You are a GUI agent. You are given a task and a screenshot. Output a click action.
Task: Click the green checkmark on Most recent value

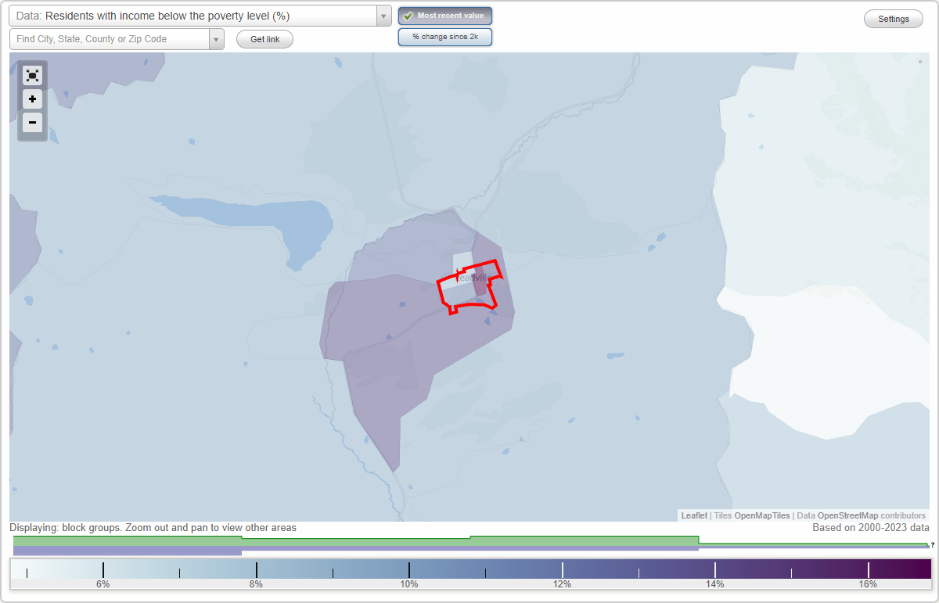click(x=408, y=15)
